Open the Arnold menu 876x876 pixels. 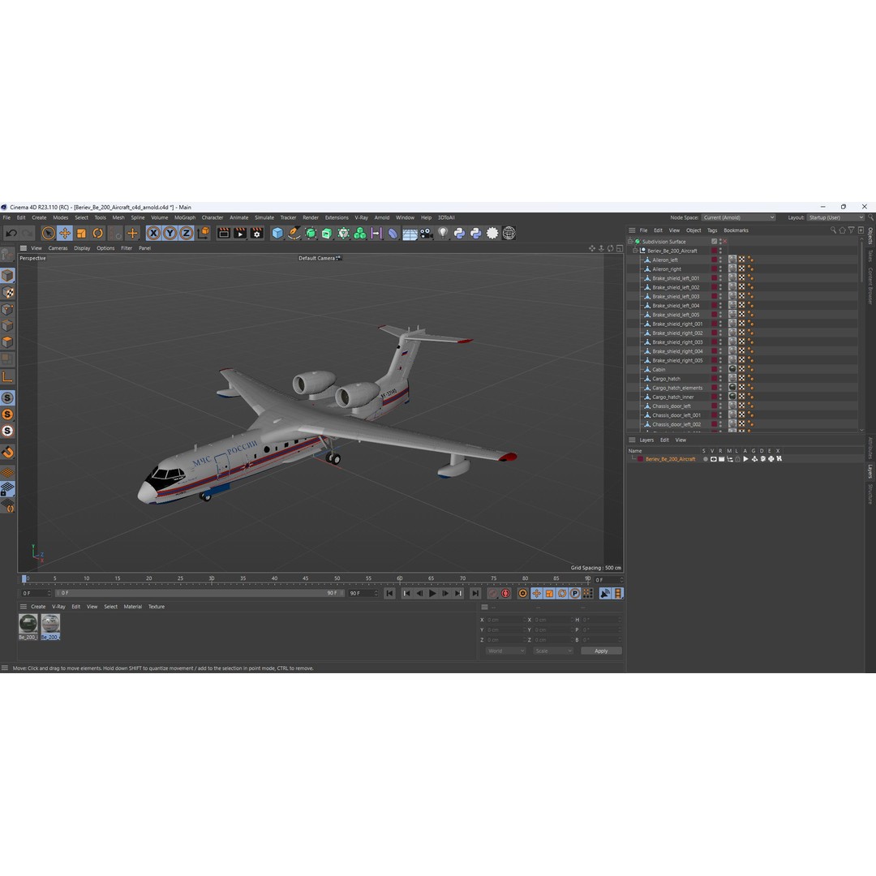pos(381,217)
